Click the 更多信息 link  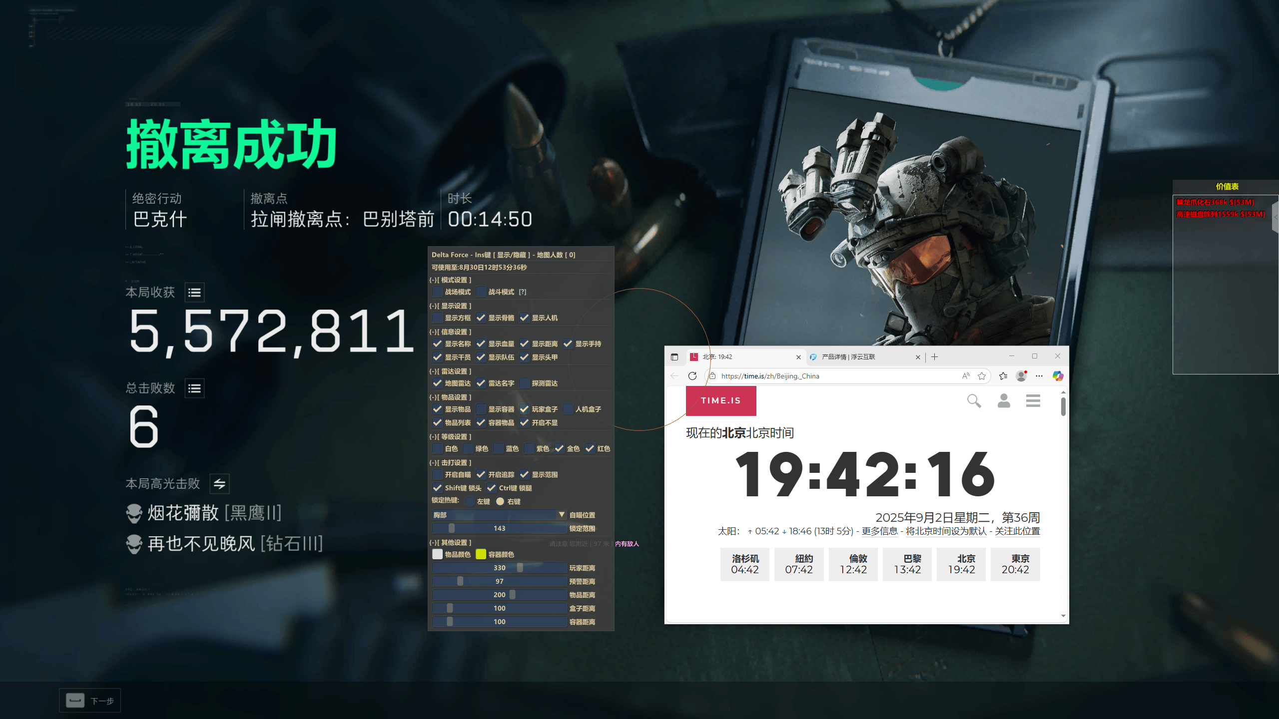coord(879,531)
